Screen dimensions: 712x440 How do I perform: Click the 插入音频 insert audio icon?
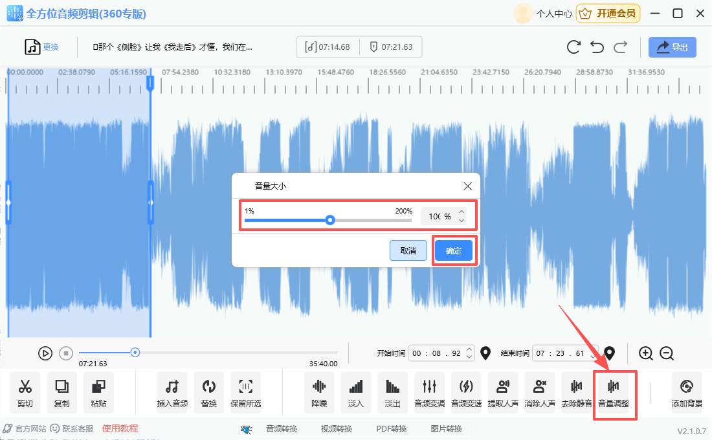(x=172, y=393)
